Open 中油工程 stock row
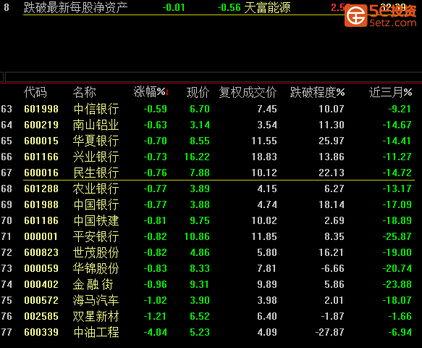 (211, 332)
